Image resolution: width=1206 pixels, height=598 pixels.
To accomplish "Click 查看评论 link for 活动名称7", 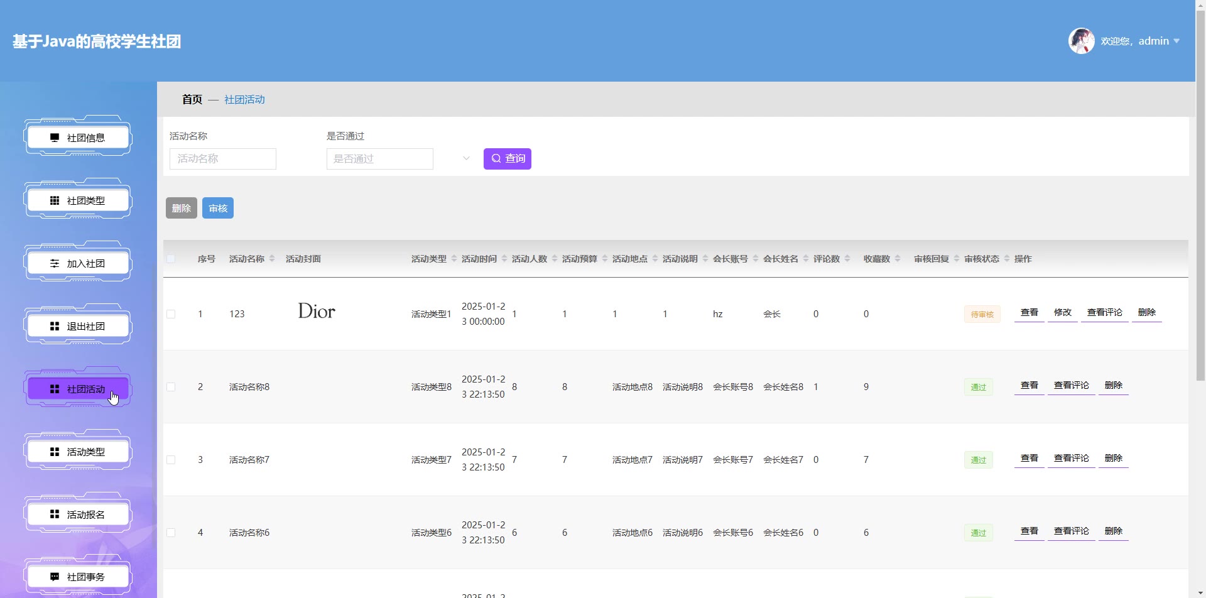I will pyautogui.click(x=1071, y=458).
